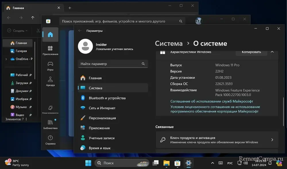
Task: Open the weather widget on taskbar
Action: point(17,163)
